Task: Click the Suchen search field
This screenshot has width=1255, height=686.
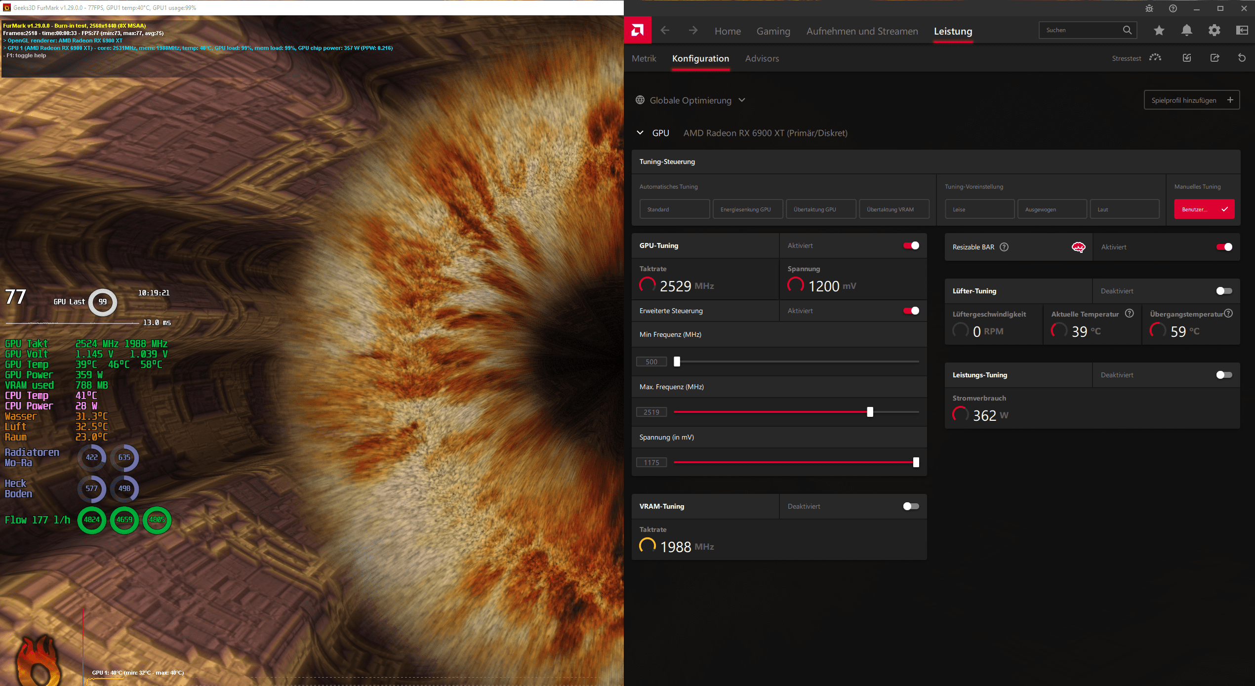Action: (1082, 30)
